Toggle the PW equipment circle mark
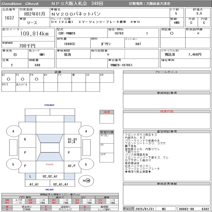Image resolution: width=212 pixels, height=212 pixels. click(37, 79)
